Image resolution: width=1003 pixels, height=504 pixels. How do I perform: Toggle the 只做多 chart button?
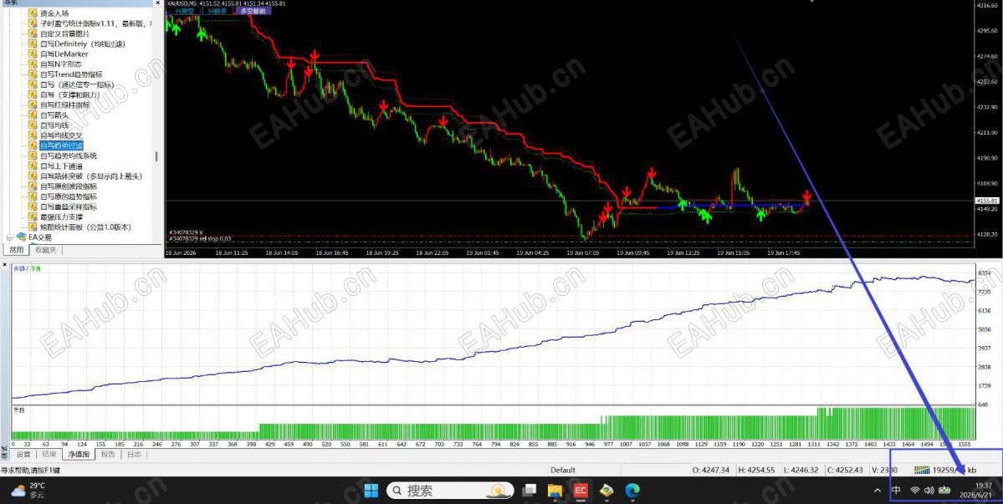(217, 11)
